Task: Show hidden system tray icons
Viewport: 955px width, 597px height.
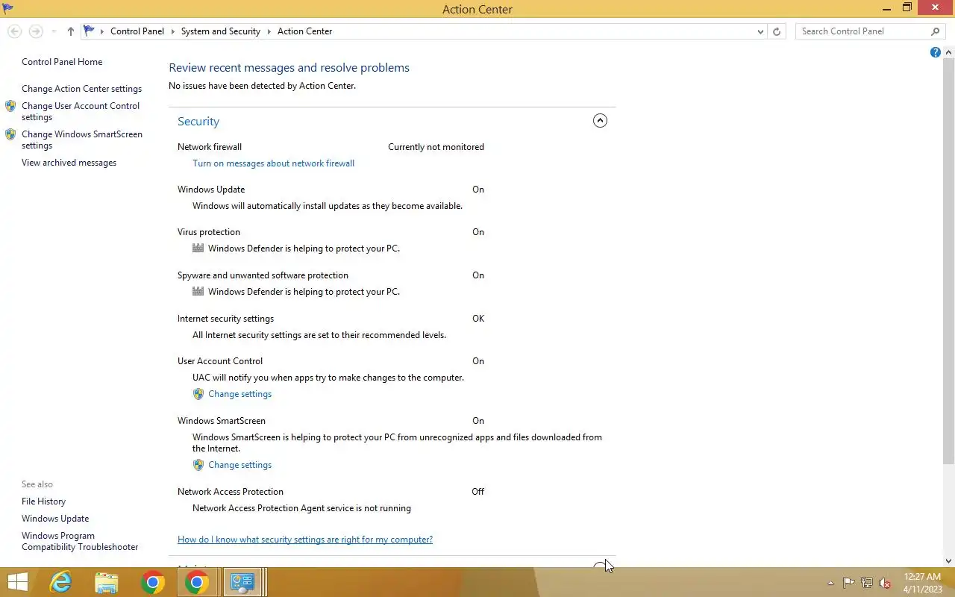Action: (x=830, y=583)
